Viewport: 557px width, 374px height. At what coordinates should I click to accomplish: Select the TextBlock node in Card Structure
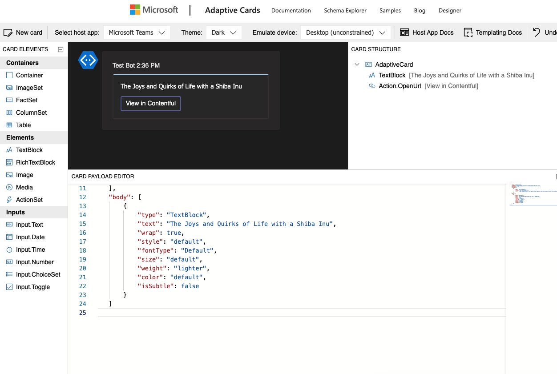pyautogui.click(x=392, y=75)
